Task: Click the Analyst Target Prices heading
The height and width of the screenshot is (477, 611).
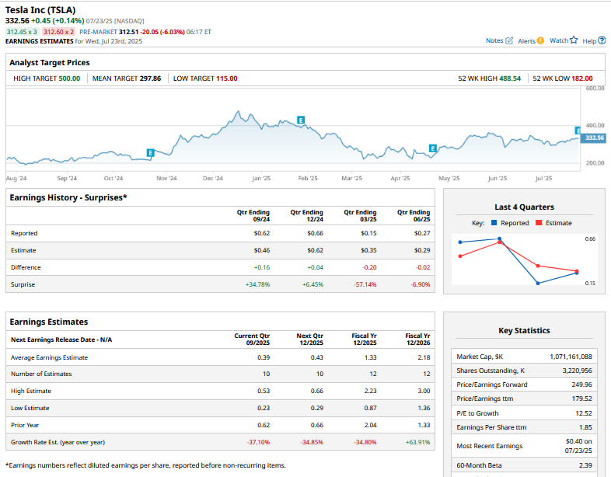Action: [50, 63]
